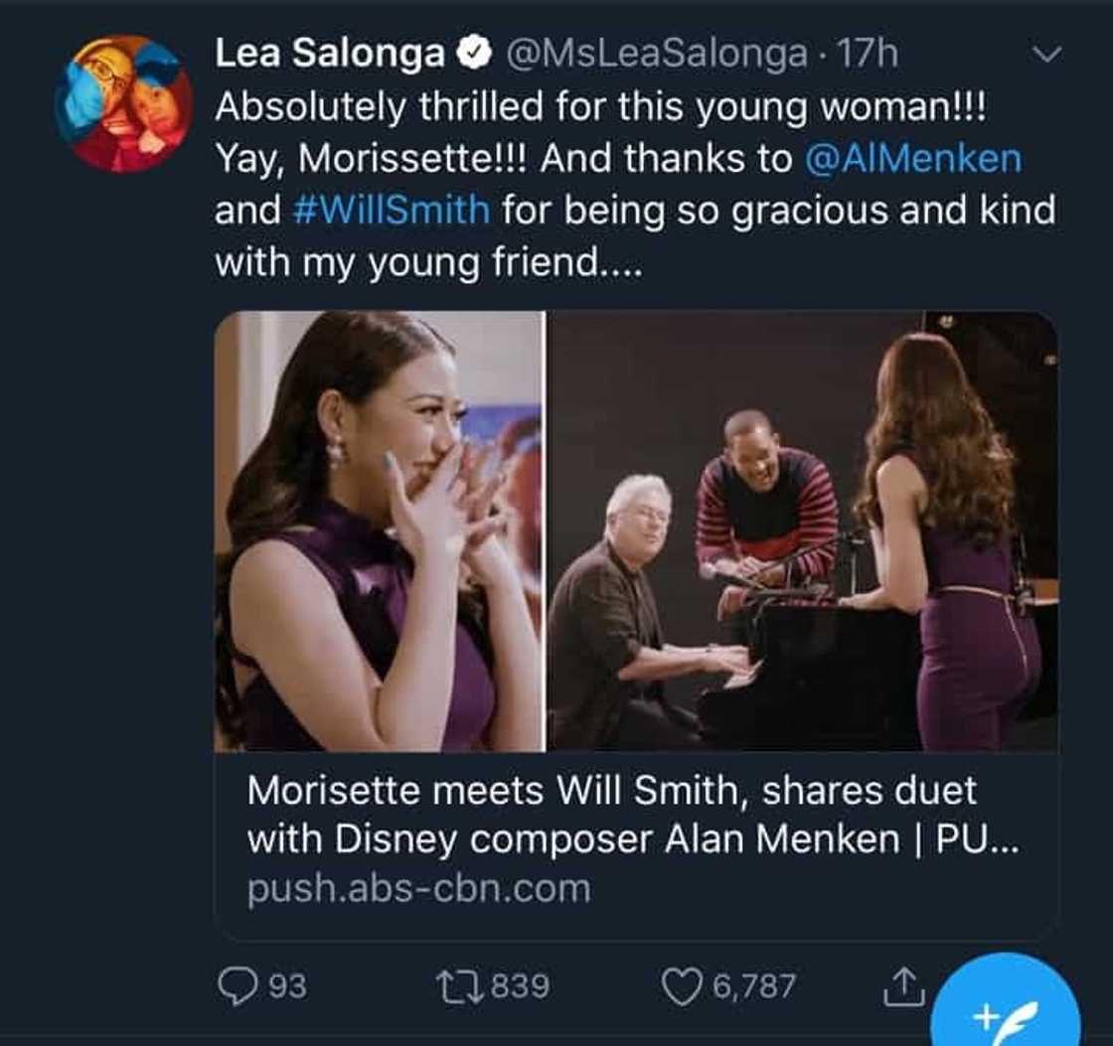Viewport: 1113px width, 1046px height.
Task: Click the Lea Salonga display name
Action: pos(330,54)
